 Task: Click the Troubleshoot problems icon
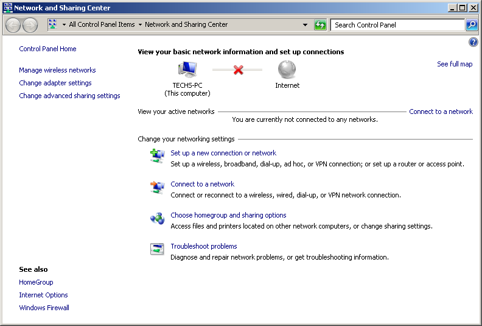pyautogui.click(x=157, y=249)
